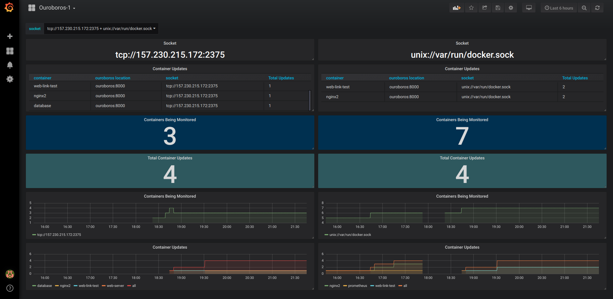Click the Grafana logo home icon
This screenshot has height=299, width=613.
pos(9,7)
